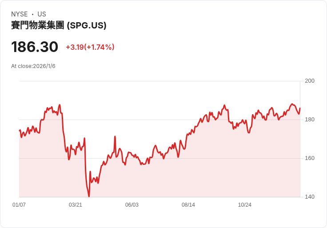The height and width of the screenshot is (228, 327).
Task: Select the 06/03 date on x-axis
Action: [132, 205]
